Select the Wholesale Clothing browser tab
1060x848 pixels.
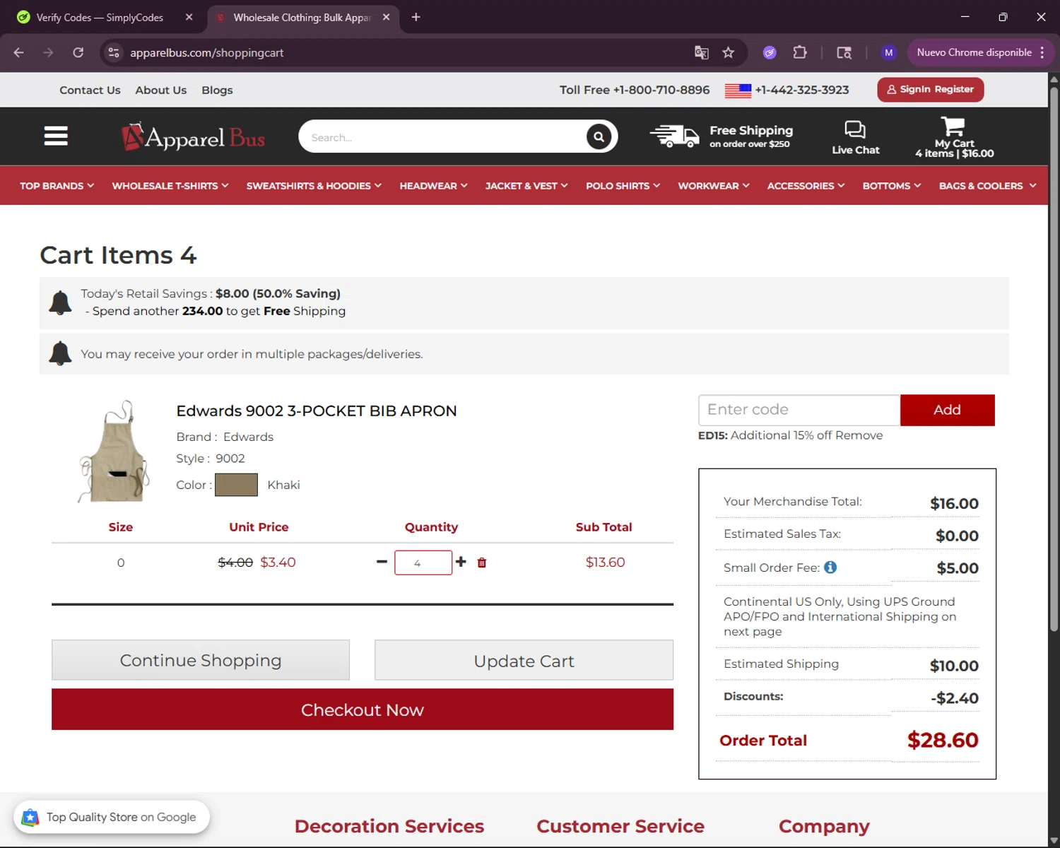pos(302,17)
